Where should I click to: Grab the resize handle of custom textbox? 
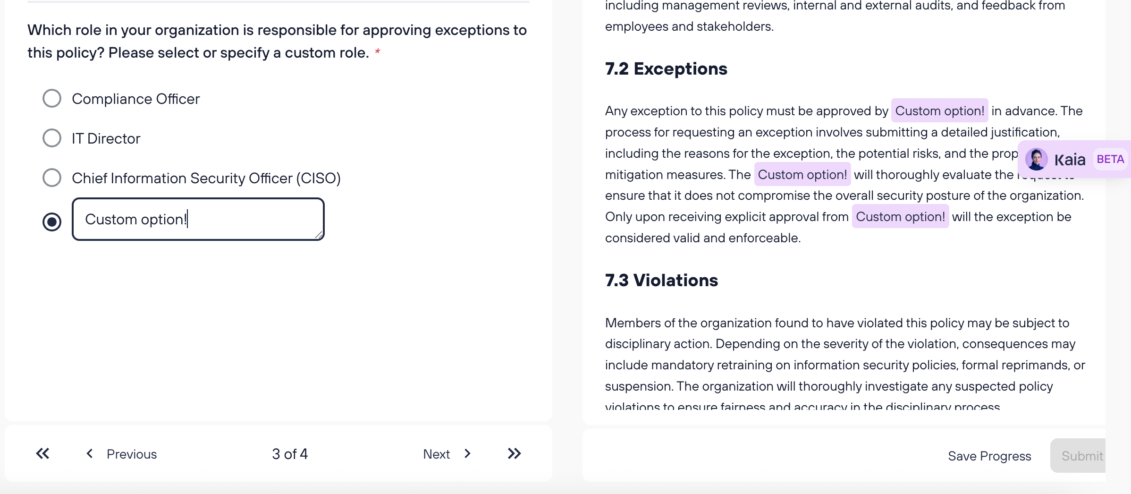point(319,235)
